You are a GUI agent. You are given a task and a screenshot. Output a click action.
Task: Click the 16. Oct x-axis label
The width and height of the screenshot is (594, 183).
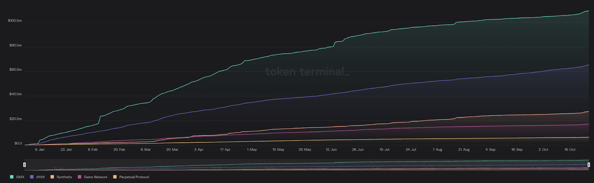click(x=570, y=150)
